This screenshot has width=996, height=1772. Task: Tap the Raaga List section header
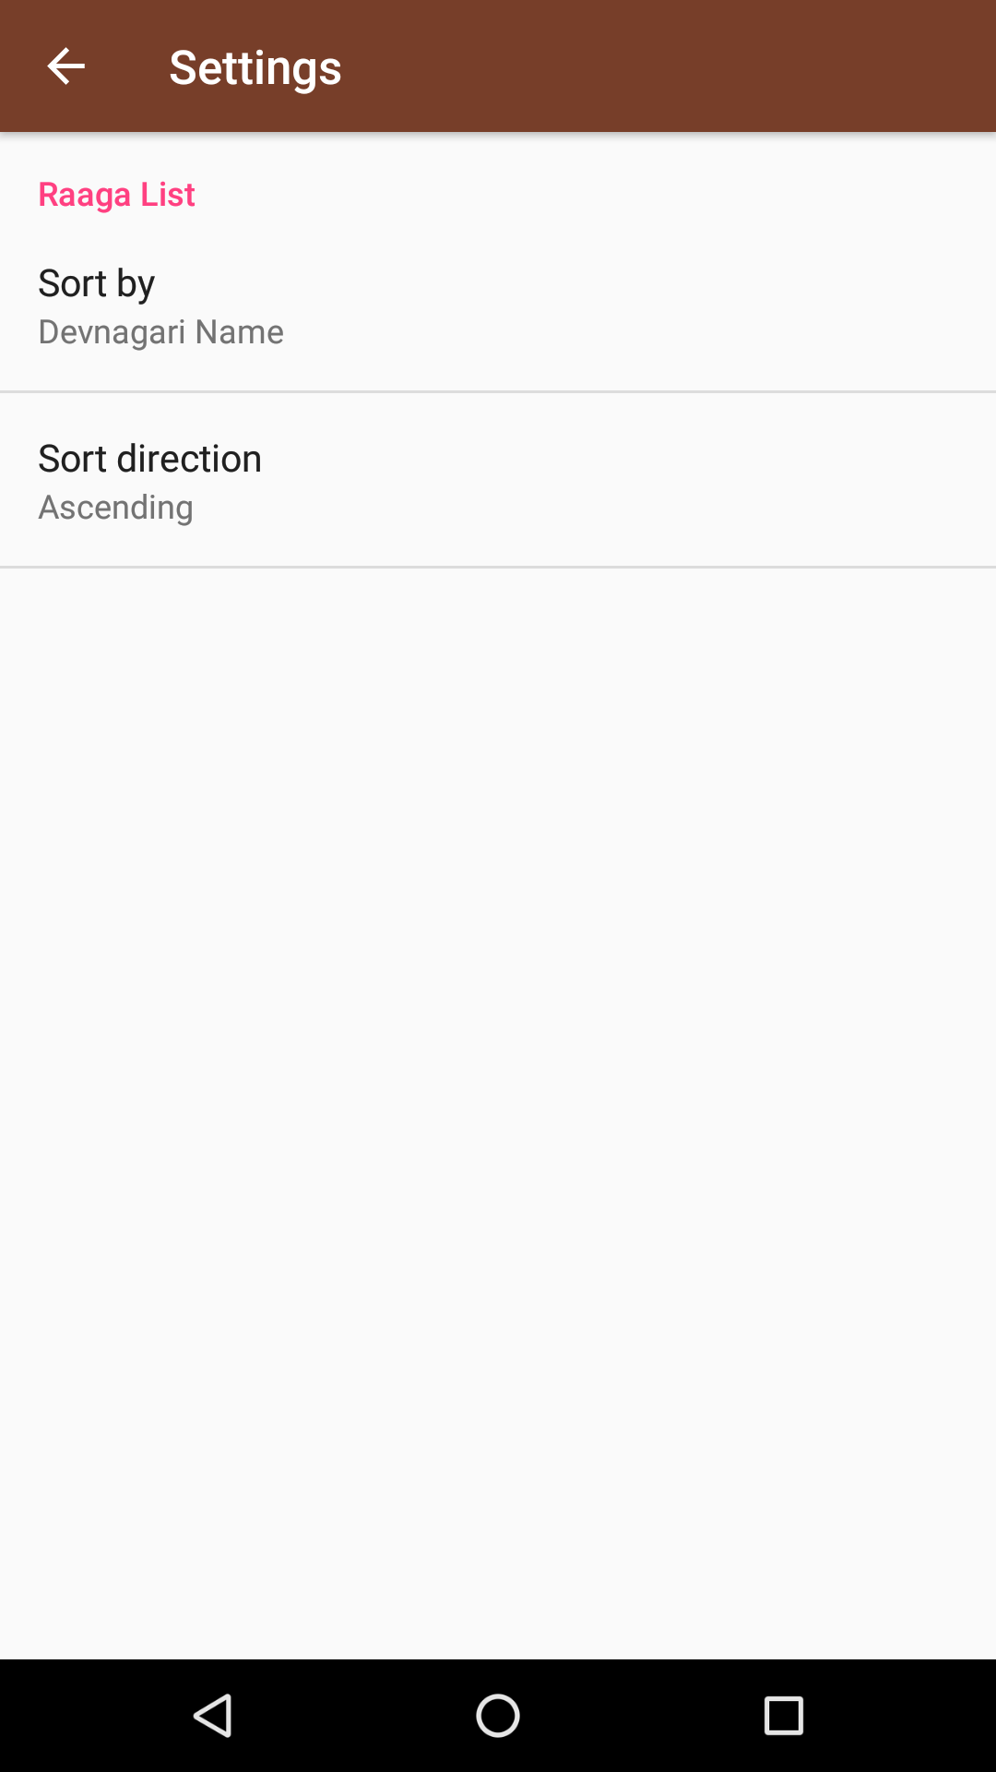[x=116, y=195]
